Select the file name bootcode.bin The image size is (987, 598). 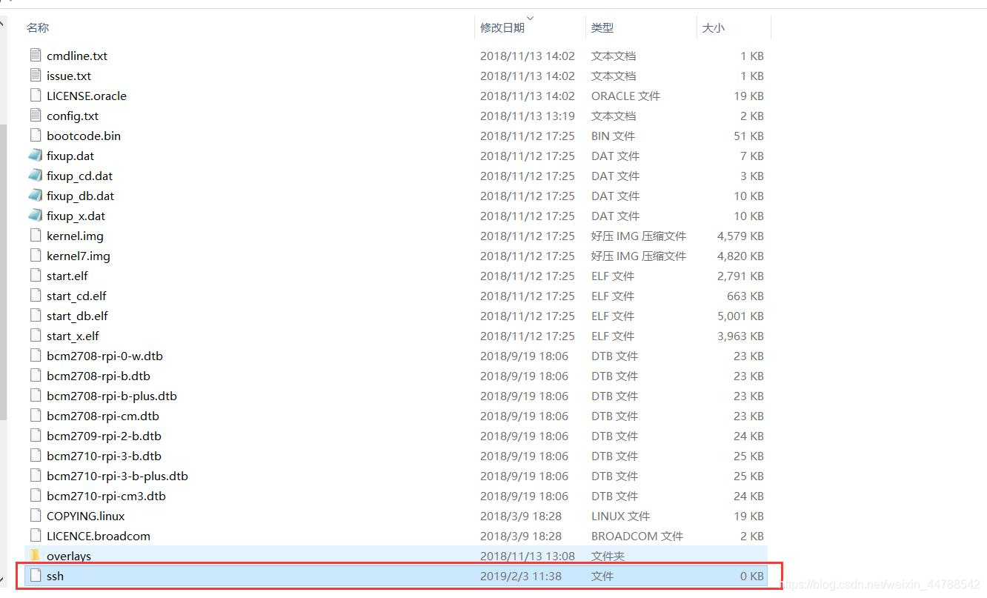(x=84, y=136)
